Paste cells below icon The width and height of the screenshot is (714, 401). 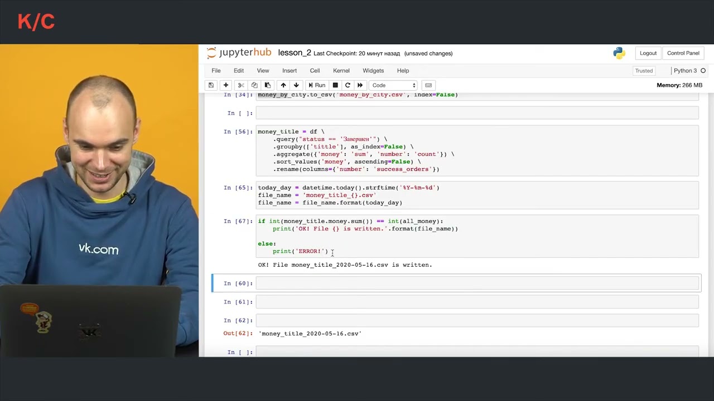coord(268,85)
